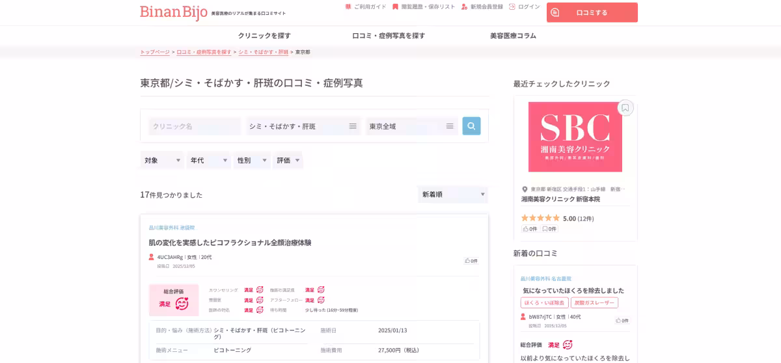Open 口コミ・症例写真を探す breadcrumb link
Viewport: 781px width, 363px height.
[204, 52]
